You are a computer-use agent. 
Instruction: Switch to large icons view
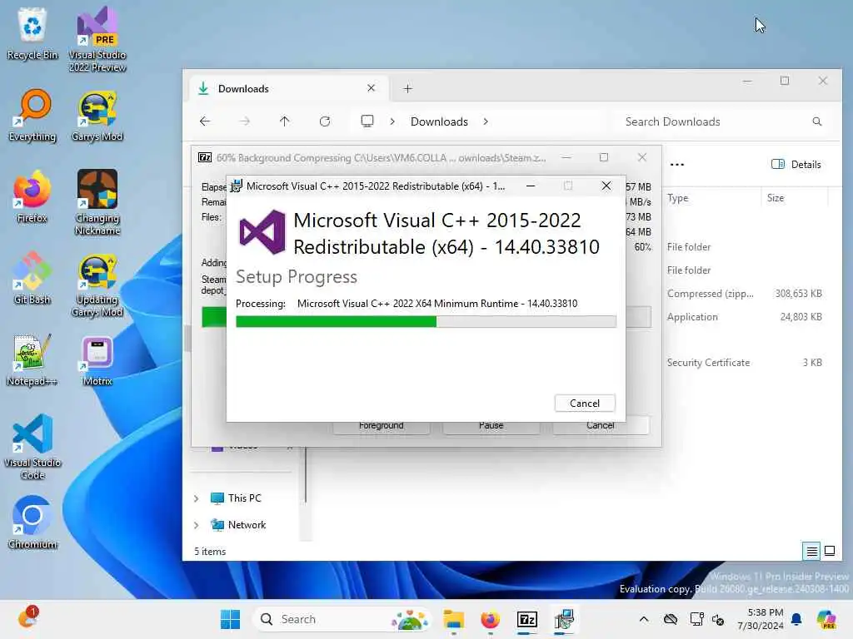click(x=830, y=551)
